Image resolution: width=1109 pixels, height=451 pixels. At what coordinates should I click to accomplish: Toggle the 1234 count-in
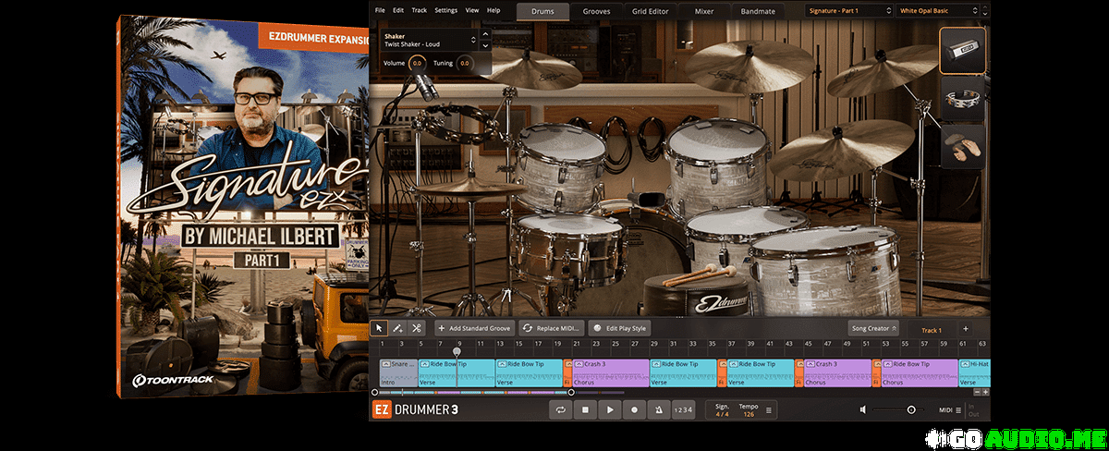tap(683, 409)
